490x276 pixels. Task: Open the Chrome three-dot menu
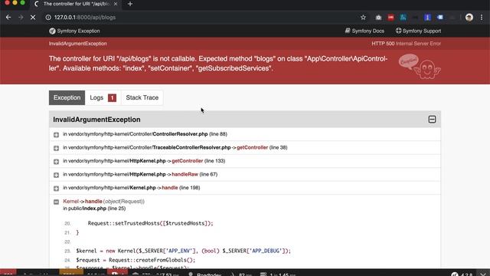[x=482, y=18]
